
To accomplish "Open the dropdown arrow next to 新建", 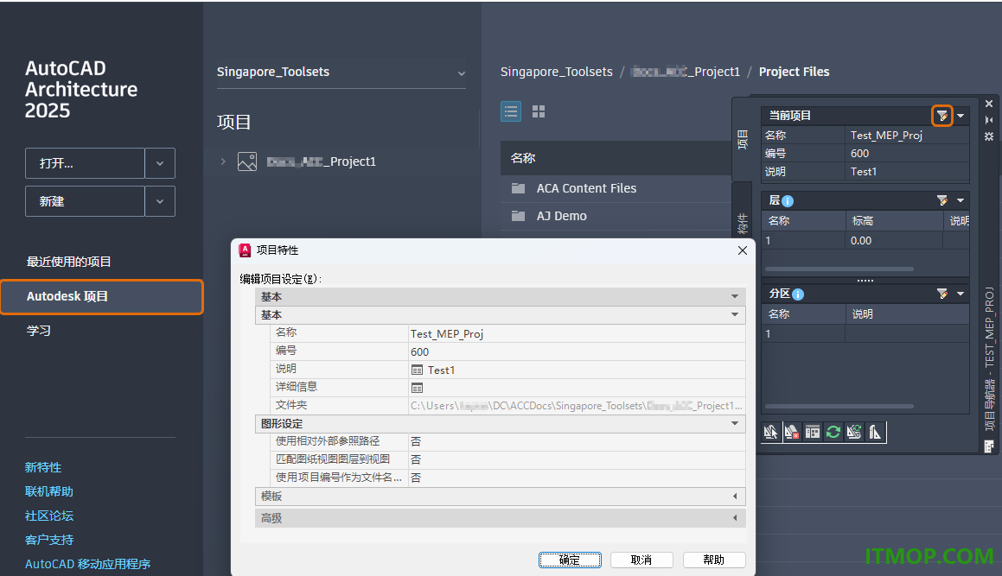I will point(160,202).
